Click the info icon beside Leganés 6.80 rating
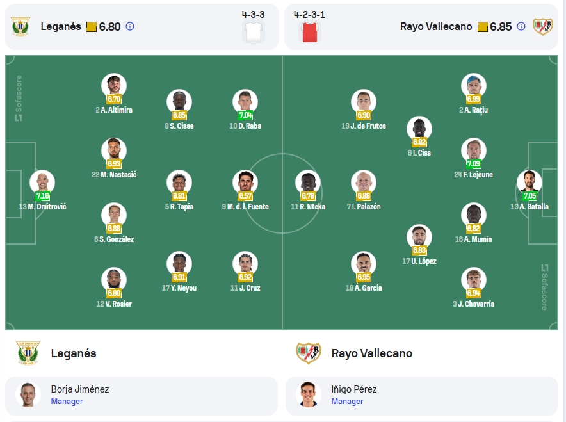566x422 pixels. [130, 26]
